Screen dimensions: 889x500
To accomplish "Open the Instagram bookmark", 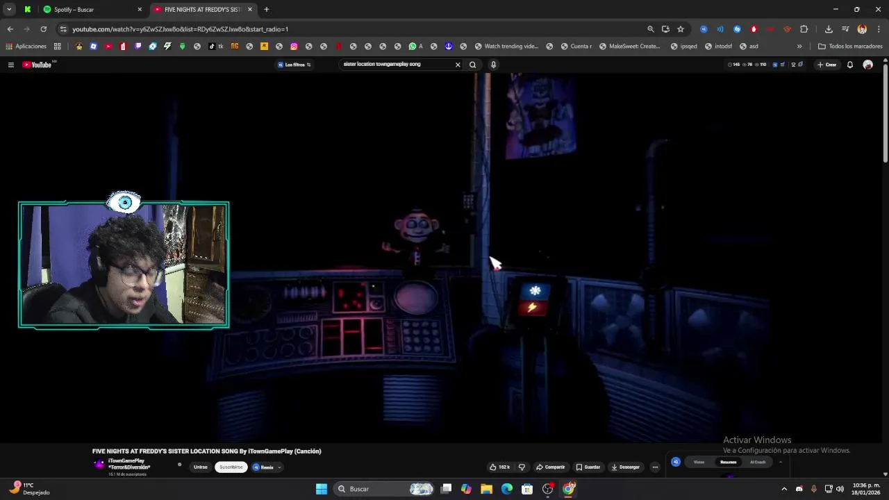I will point(294,47).
